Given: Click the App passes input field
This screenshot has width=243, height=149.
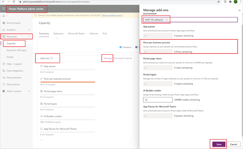Looking at the screenshot, I should pos(158,36).
